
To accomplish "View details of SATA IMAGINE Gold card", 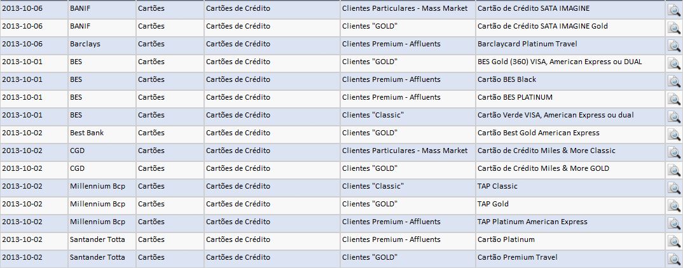I will (x=673, y=28).
